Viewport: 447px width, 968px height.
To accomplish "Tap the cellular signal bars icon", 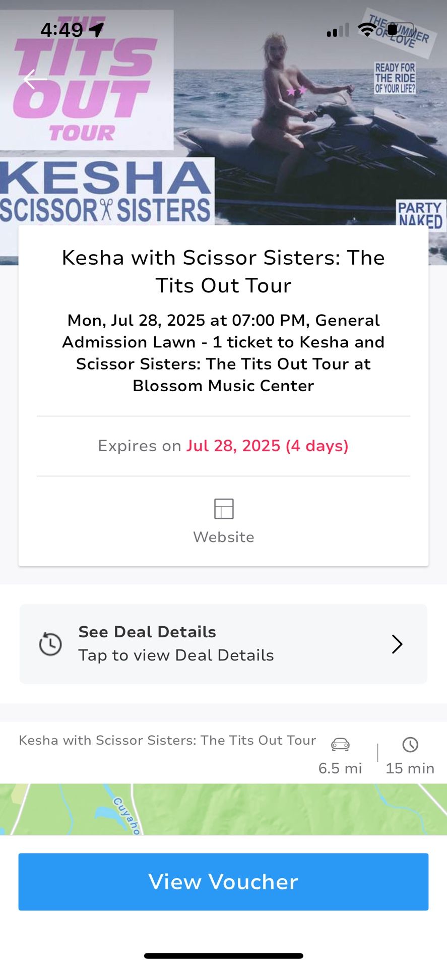I will pyautogui.click(x=338, y=30).
